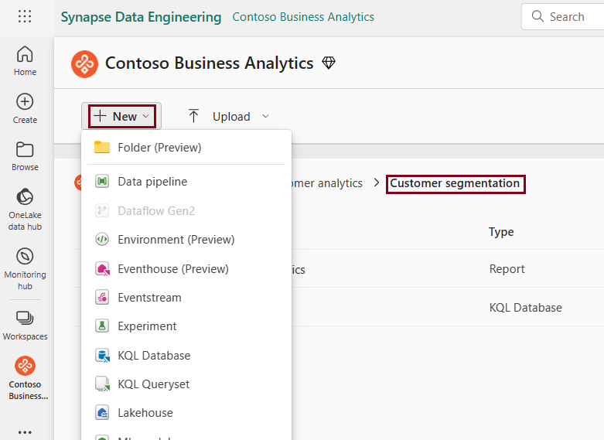The width and height of the screenshot is (604, 440).
Task: Click the Folder (Preview) folder icon
Action: 102,147
